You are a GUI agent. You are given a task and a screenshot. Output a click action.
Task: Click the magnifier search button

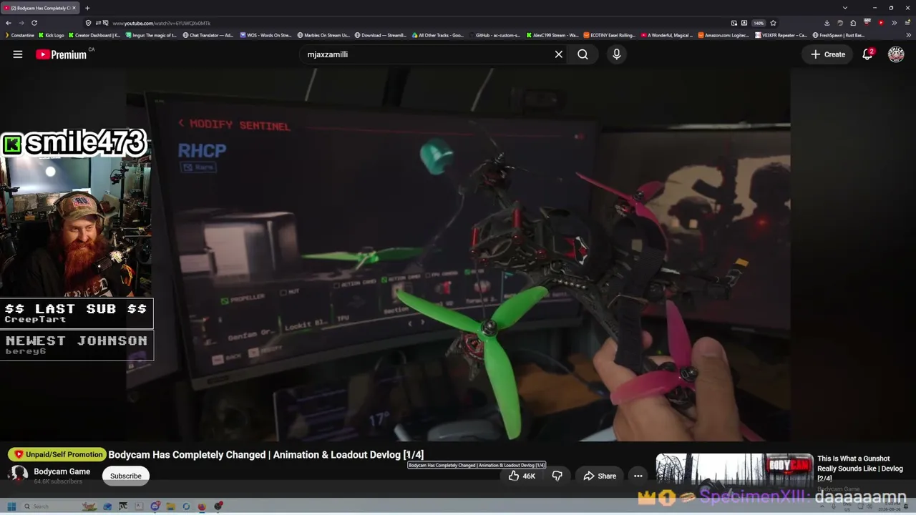(583, 54)
